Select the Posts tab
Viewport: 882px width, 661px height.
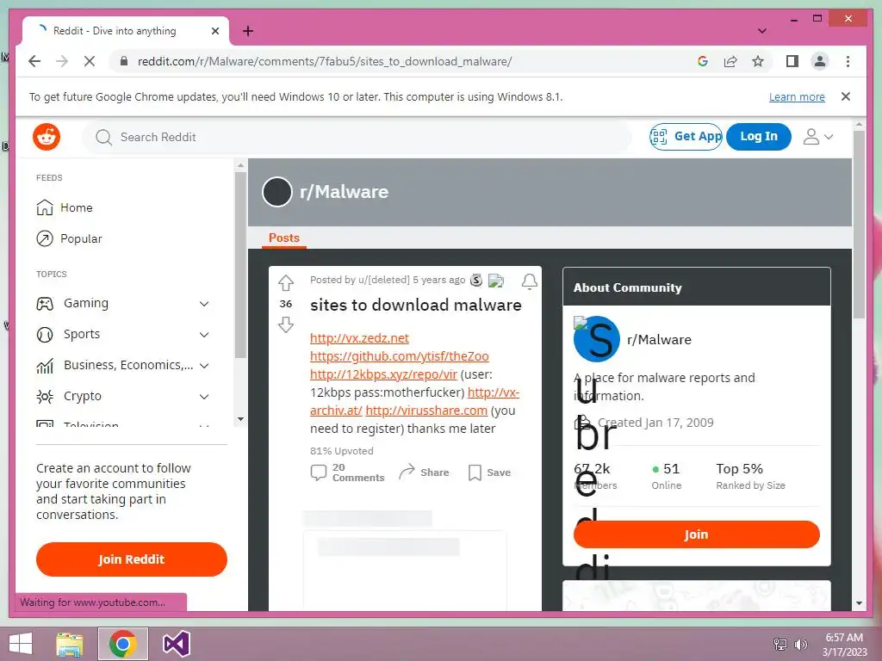click(x=284, y=238)
